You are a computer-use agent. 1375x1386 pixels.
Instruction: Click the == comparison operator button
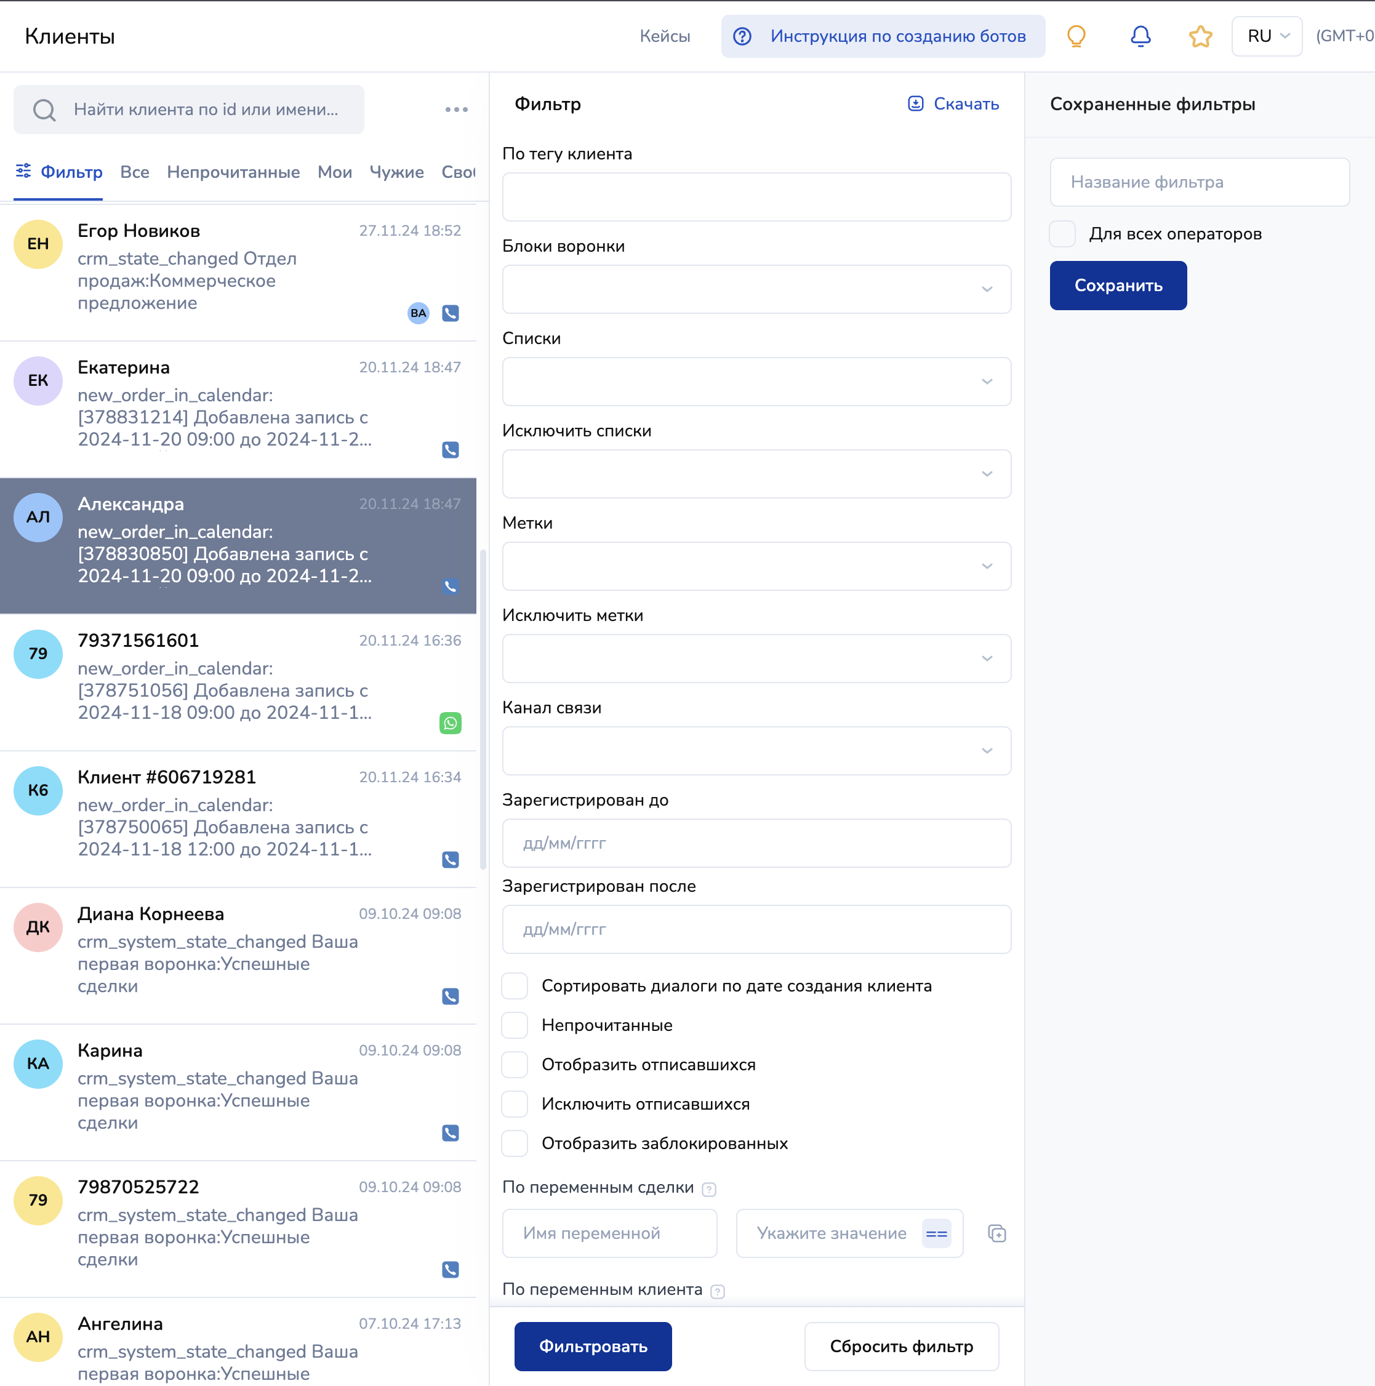tap(936, 1234)
